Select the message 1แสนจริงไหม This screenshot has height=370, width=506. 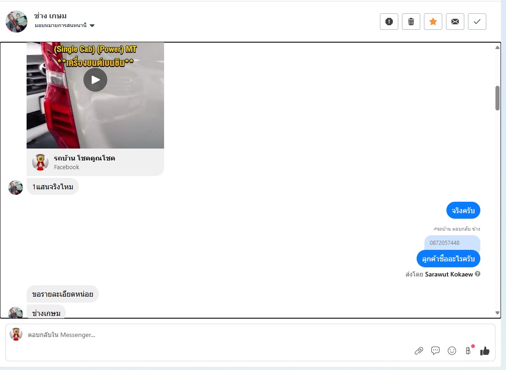(x=53, y=187)
